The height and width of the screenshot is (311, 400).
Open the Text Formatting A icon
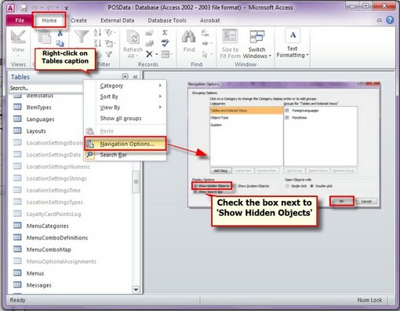click(293, 35)
